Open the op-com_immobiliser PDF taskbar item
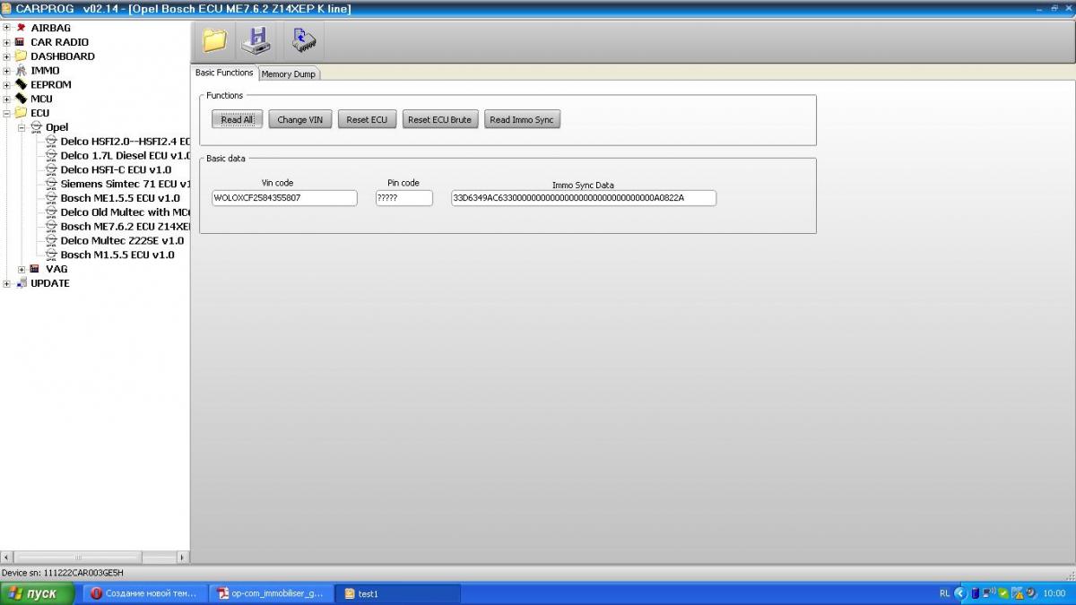 [272, 593]
